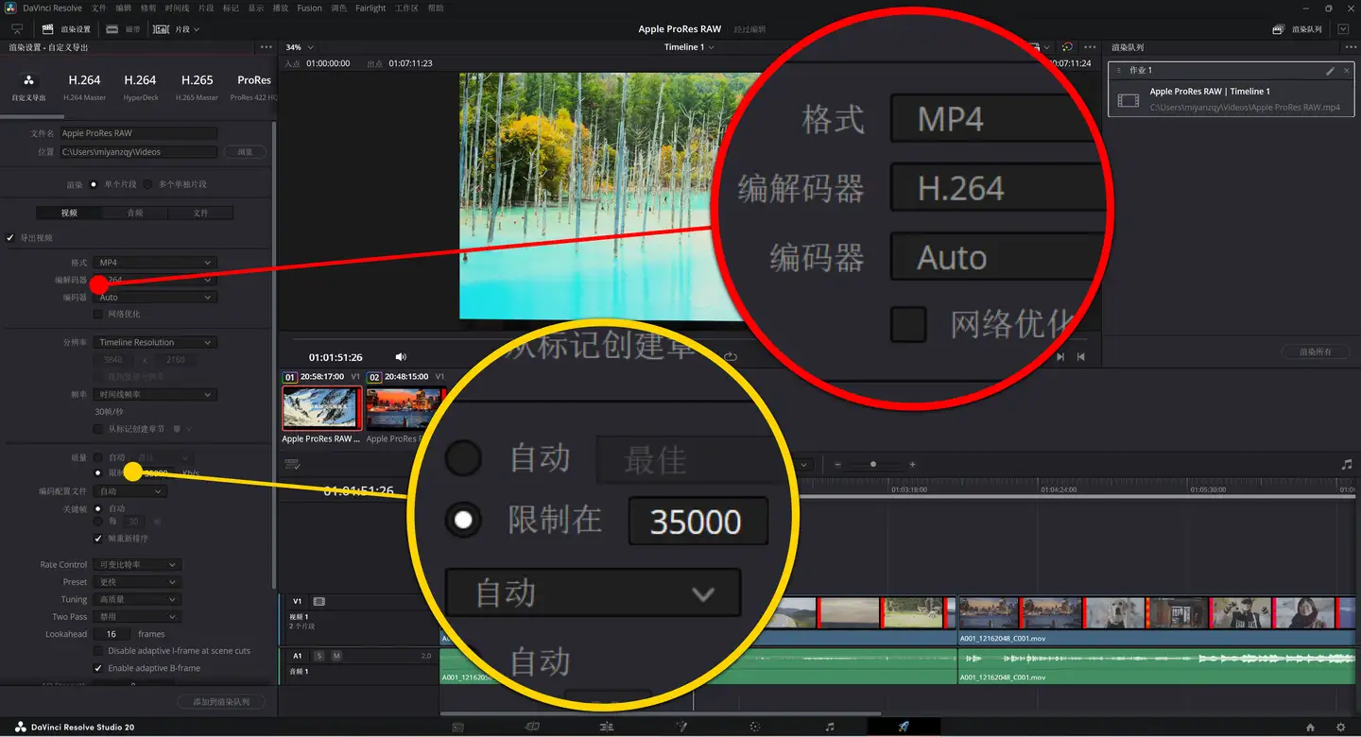Toggle the 帧重新排序 checkbox

pyautogui.click(x=98, y=539)
